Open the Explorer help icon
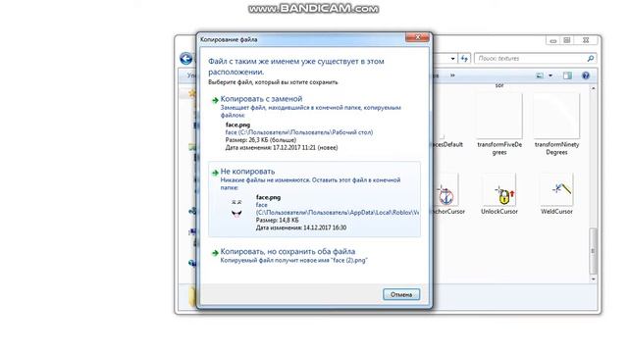Viewport: 628px width, 353px height. pyautogui.click(x=586, y=76)
